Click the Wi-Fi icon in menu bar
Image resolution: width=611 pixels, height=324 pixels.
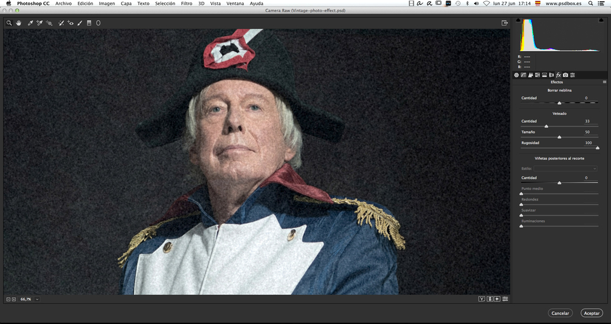click(486, 4)
